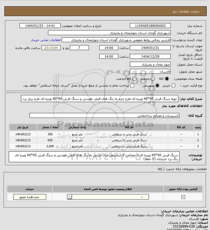This screenshot has width=210, height=230.
Task: Tick the اسناد خزانه اسلامی payment checkbox
Action: (132, 85)
